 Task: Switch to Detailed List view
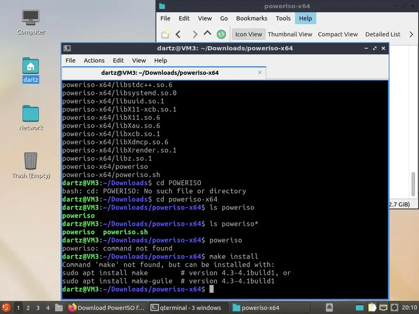click(383, 34)
